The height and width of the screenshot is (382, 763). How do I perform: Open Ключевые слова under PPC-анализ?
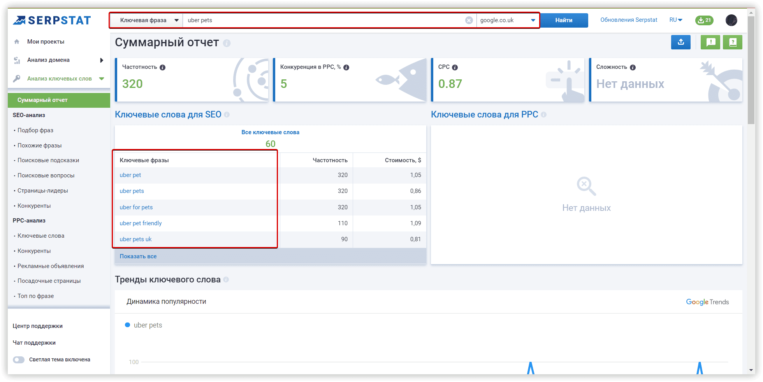[41, 236]
